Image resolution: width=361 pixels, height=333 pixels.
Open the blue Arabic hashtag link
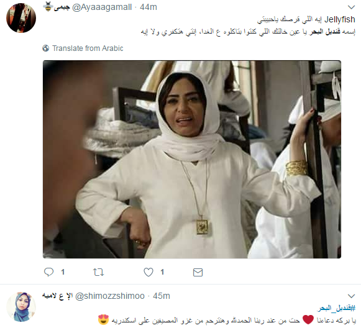click(336, 308)
